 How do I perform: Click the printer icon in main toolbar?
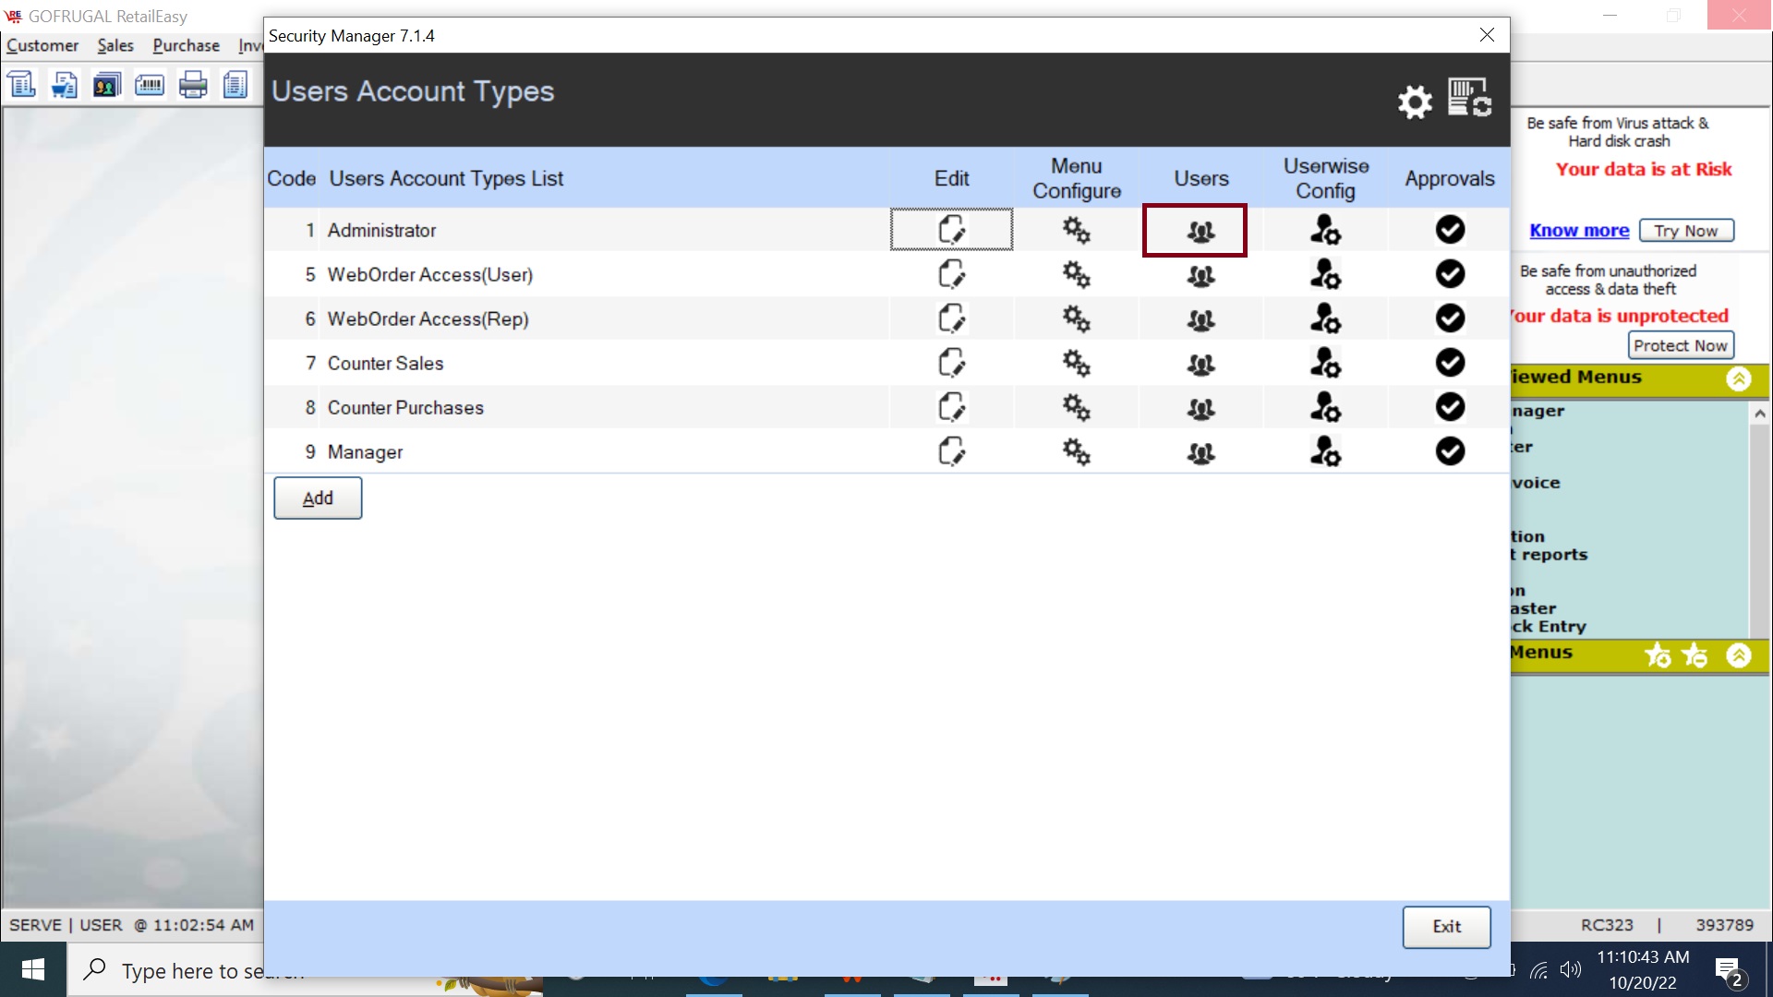pyautogui.click(x=193, y=86)
